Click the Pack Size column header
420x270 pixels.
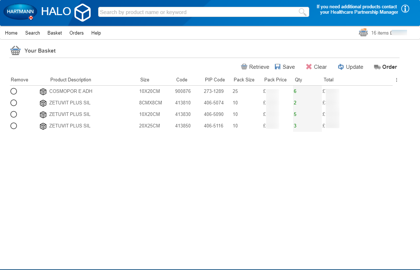pyautogui.click(x=244, y=80)
